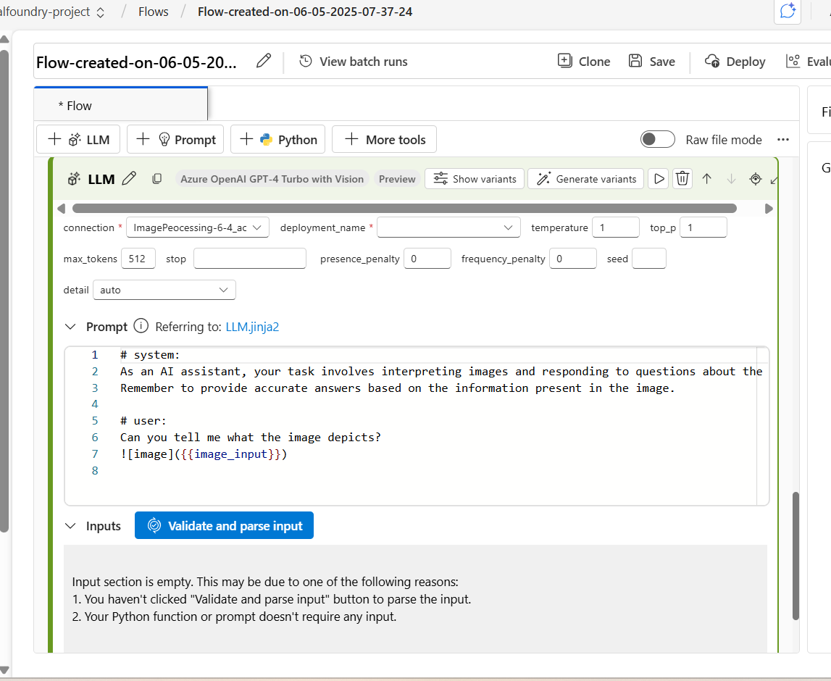Toggle Raw file mode switch
This screenshot has height=681, width=831.
(x=657, y=139)
